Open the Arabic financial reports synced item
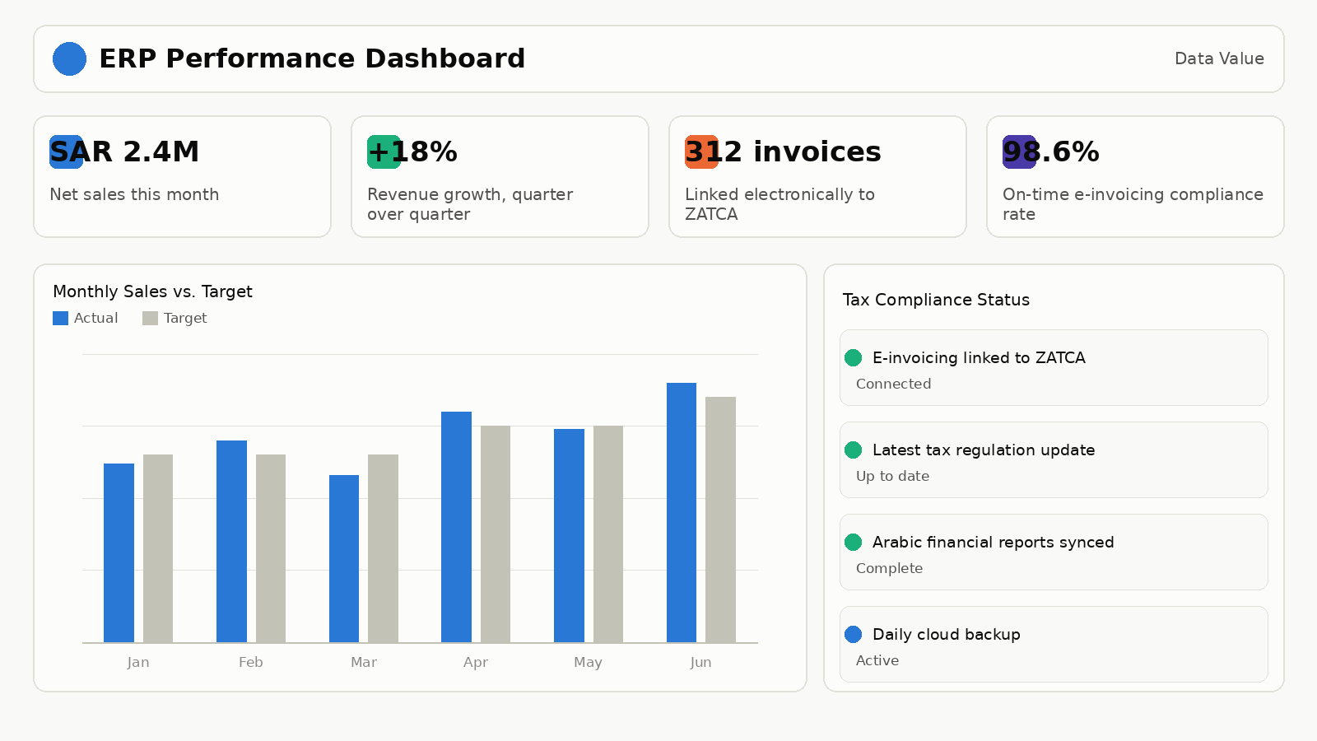 (1054, 552)
